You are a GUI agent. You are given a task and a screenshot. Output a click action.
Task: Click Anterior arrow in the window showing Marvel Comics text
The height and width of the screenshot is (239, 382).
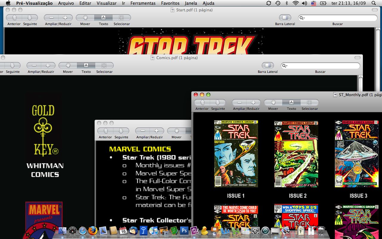pyautogui.click(x=105, y=131)
